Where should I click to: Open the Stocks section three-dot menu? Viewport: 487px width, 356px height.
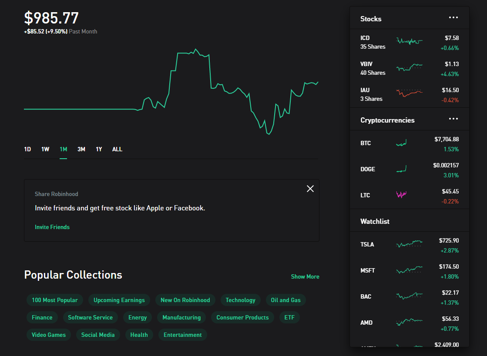pyautogui.click(x=453, y=18)
